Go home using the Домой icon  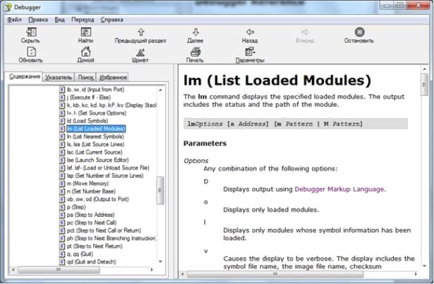(x=85, y=52)
